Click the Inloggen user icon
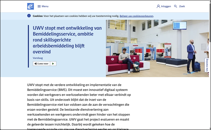This screenshot has height=130, width=211. pyautogui.click(x=158, y=6)
